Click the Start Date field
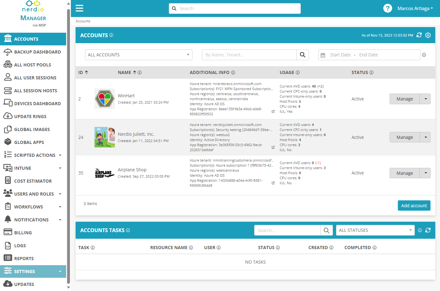Image resolution: width=440 pixels, height=291 pixels. (x=340, y=55)
